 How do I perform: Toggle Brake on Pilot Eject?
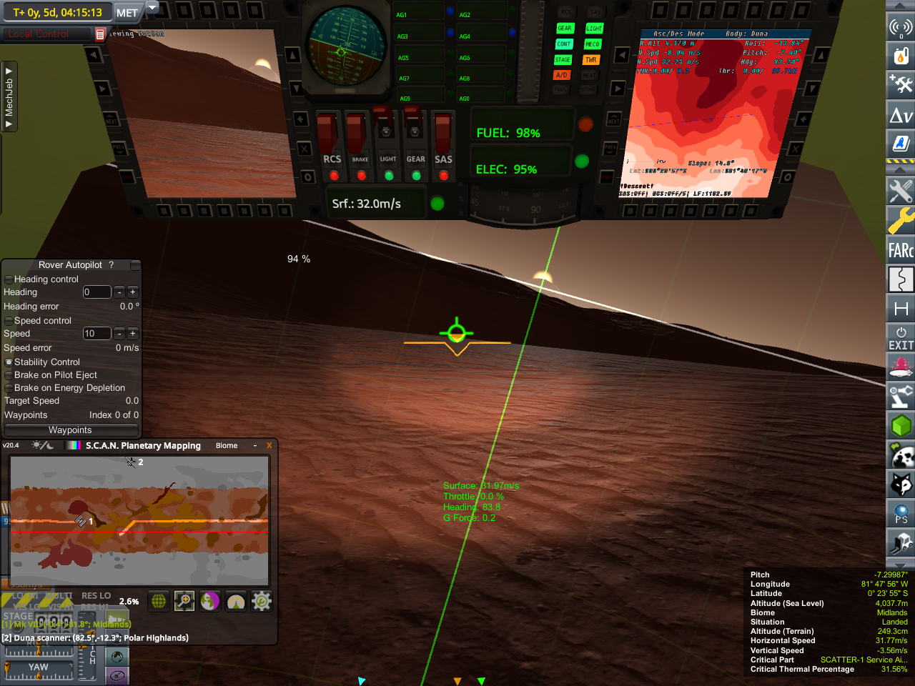(9, 375)
